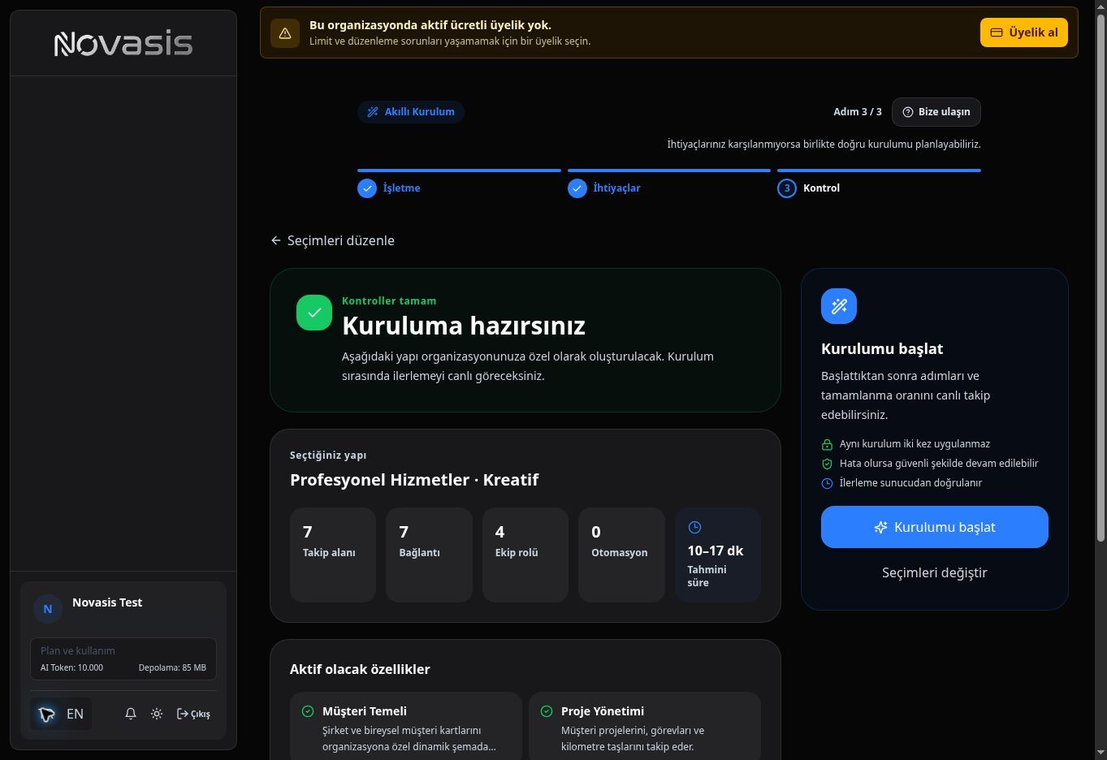Click the 7 Bağlantı stat card

pos(429,555)
